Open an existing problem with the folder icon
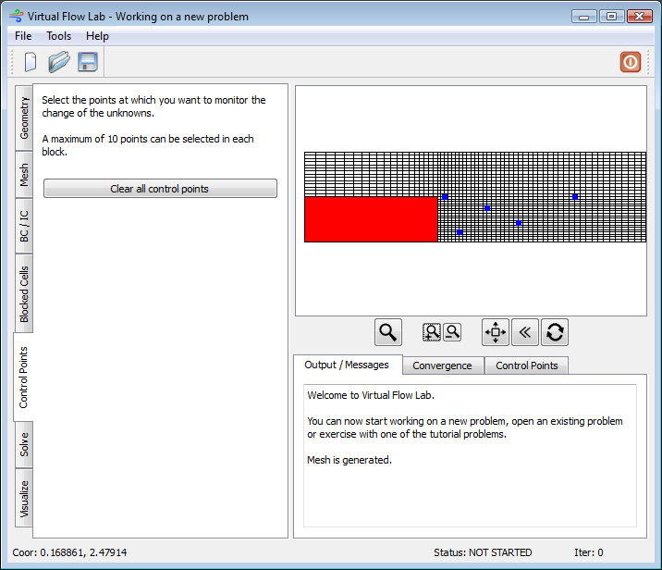The height and width of the screenshot is (570, 662). 58,62
